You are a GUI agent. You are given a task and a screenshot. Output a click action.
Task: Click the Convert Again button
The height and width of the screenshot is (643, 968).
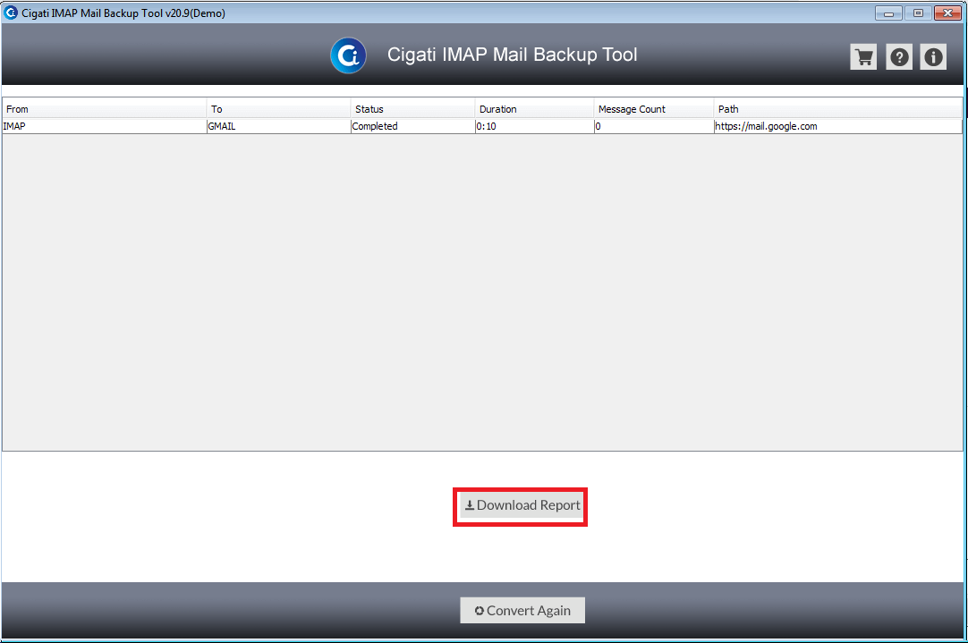click(x=522, y=610)
